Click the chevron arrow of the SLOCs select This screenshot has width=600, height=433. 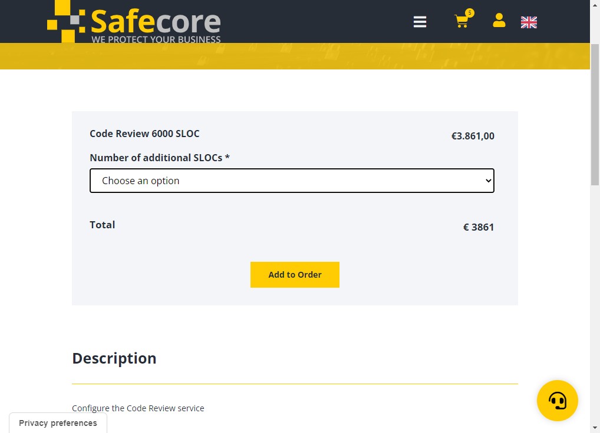pos(488,181)
